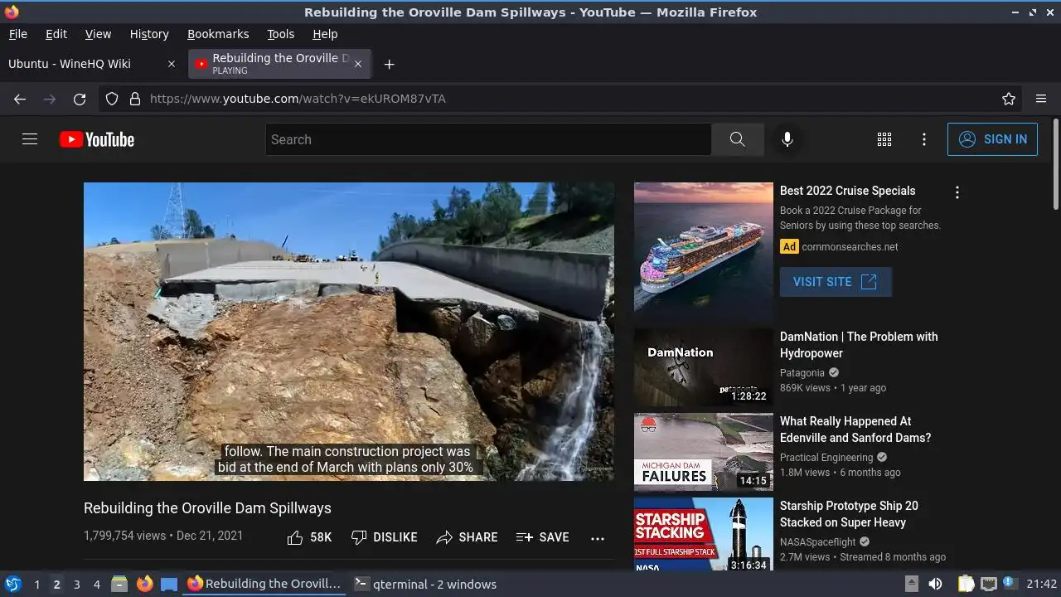Image resolution: width=1061 pixels, height=597 pixels.
Task: Open DamNation | The Problem with Hydropower title
Action: pos(859,345)
